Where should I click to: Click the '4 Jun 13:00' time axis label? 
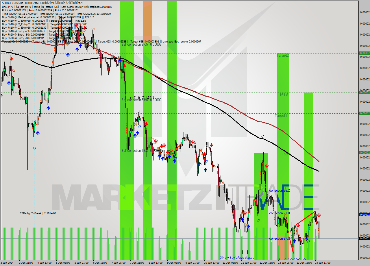[x=44, y=263]
